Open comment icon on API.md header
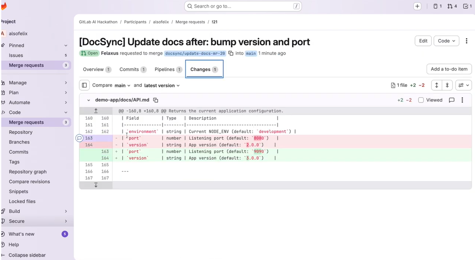475x260 pixels. (x=452, y=100)
